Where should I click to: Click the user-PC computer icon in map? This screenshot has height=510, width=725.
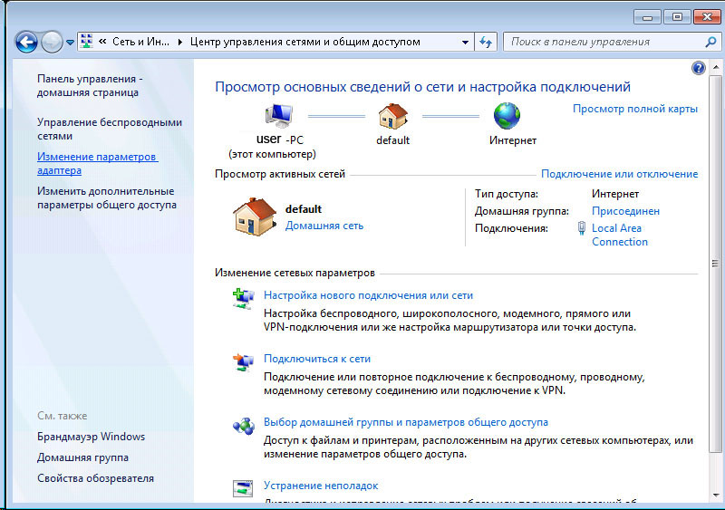click(x=279, y=116)
